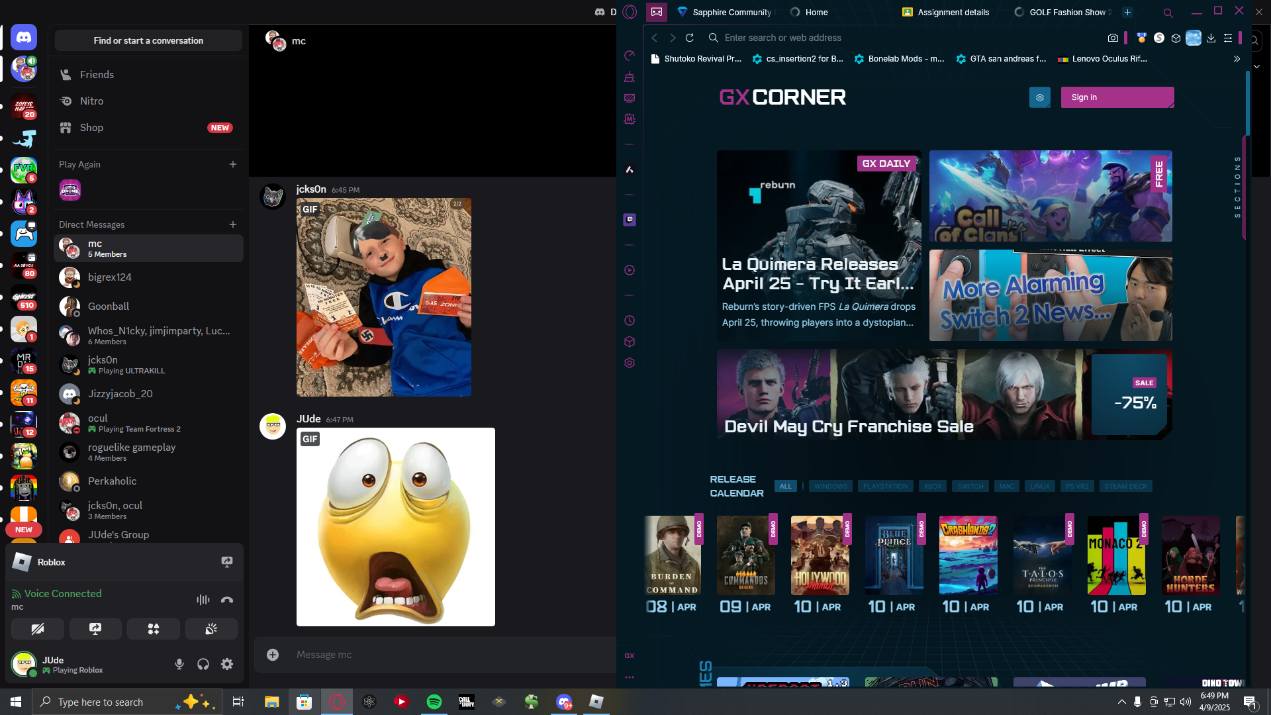Open GX Corner settings gear button
Viewport: 1271px width, 715px height.
[1039, 97]
